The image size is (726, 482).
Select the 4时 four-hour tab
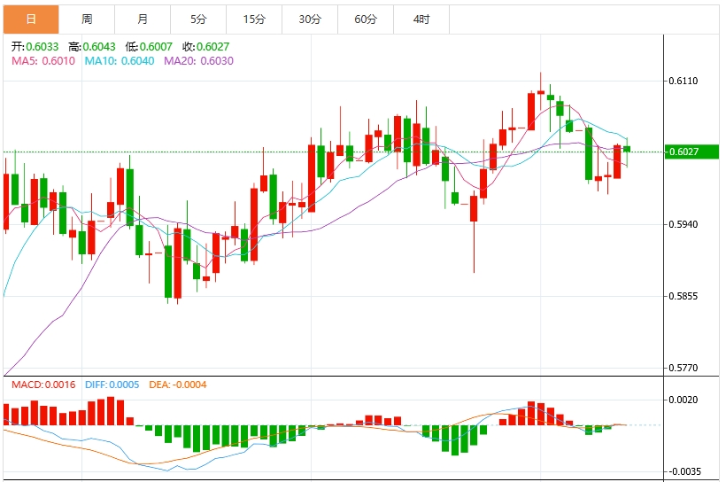click(421, 19)
